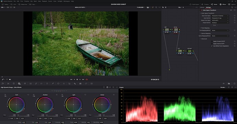Open the Fusion menu
Image resolution: width=237 pixels, height=124 pixels.
(50, 1)
